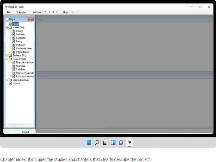This screenshot has height=162, width=216.
Task: Click the Customers document icon
Action: (13, 34)
